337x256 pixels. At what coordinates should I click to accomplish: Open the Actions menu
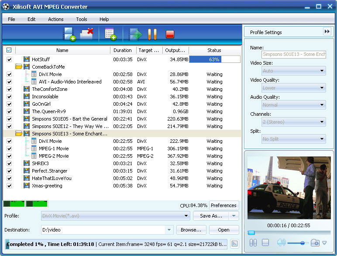point(56,19)
